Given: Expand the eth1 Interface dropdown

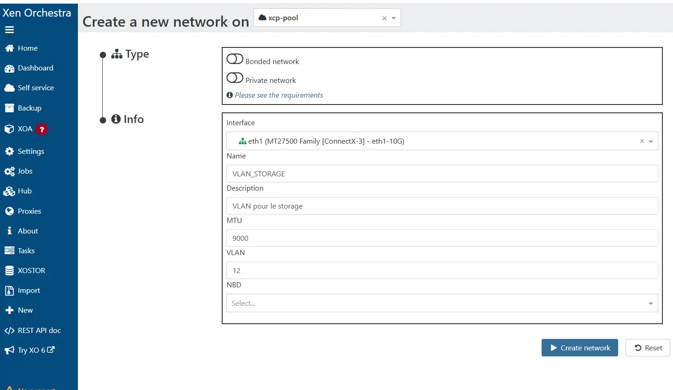Looking at the screenshot, I should 650,141.
